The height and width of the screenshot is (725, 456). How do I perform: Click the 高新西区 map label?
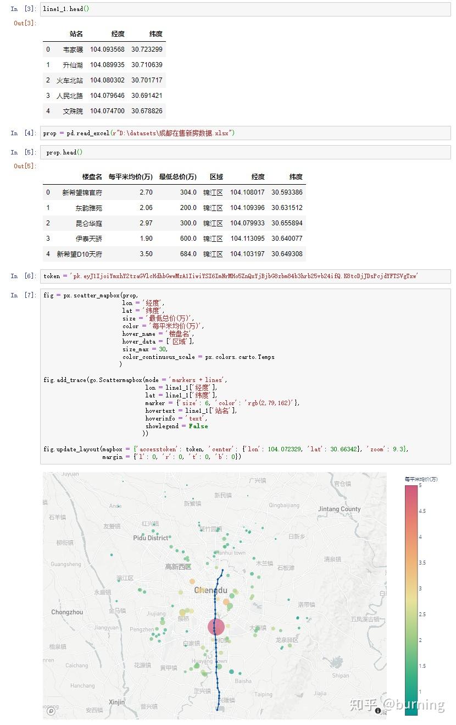tap(178, 567)
